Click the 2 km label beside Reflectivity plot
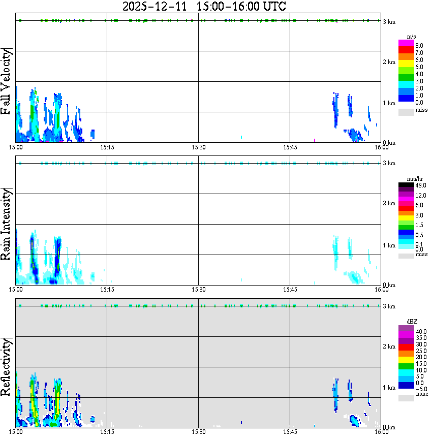432x441 pixels. click(389, 346)
